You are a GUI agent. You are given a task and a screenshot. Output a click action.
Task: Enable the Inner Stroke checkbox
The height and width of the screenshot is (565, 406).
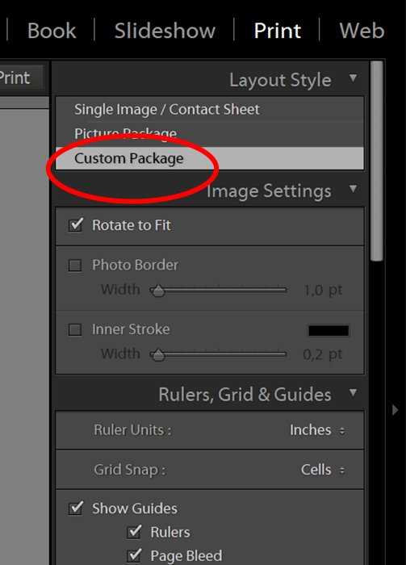[x=75, y=329]
